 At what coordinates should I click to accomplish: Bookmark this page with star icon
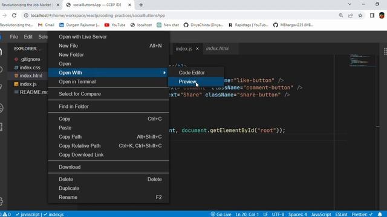360,15
